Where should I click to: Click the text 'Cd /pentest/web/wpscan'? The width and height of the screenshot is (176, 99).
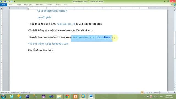(x=52, y=11)
